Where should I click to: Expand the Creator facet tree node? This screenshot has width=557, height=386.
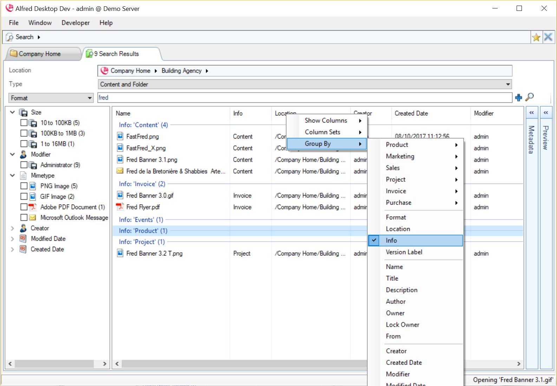tap(12, 228)
